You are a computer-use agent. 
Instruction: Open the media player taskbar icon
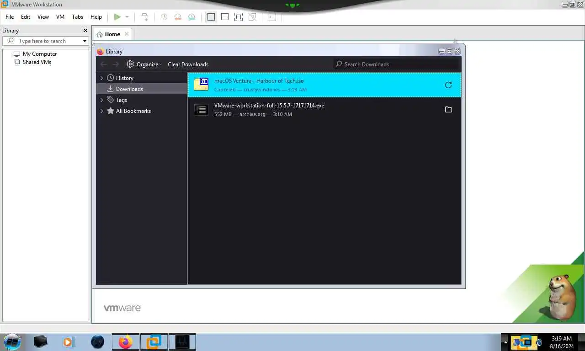click(68, 342)
